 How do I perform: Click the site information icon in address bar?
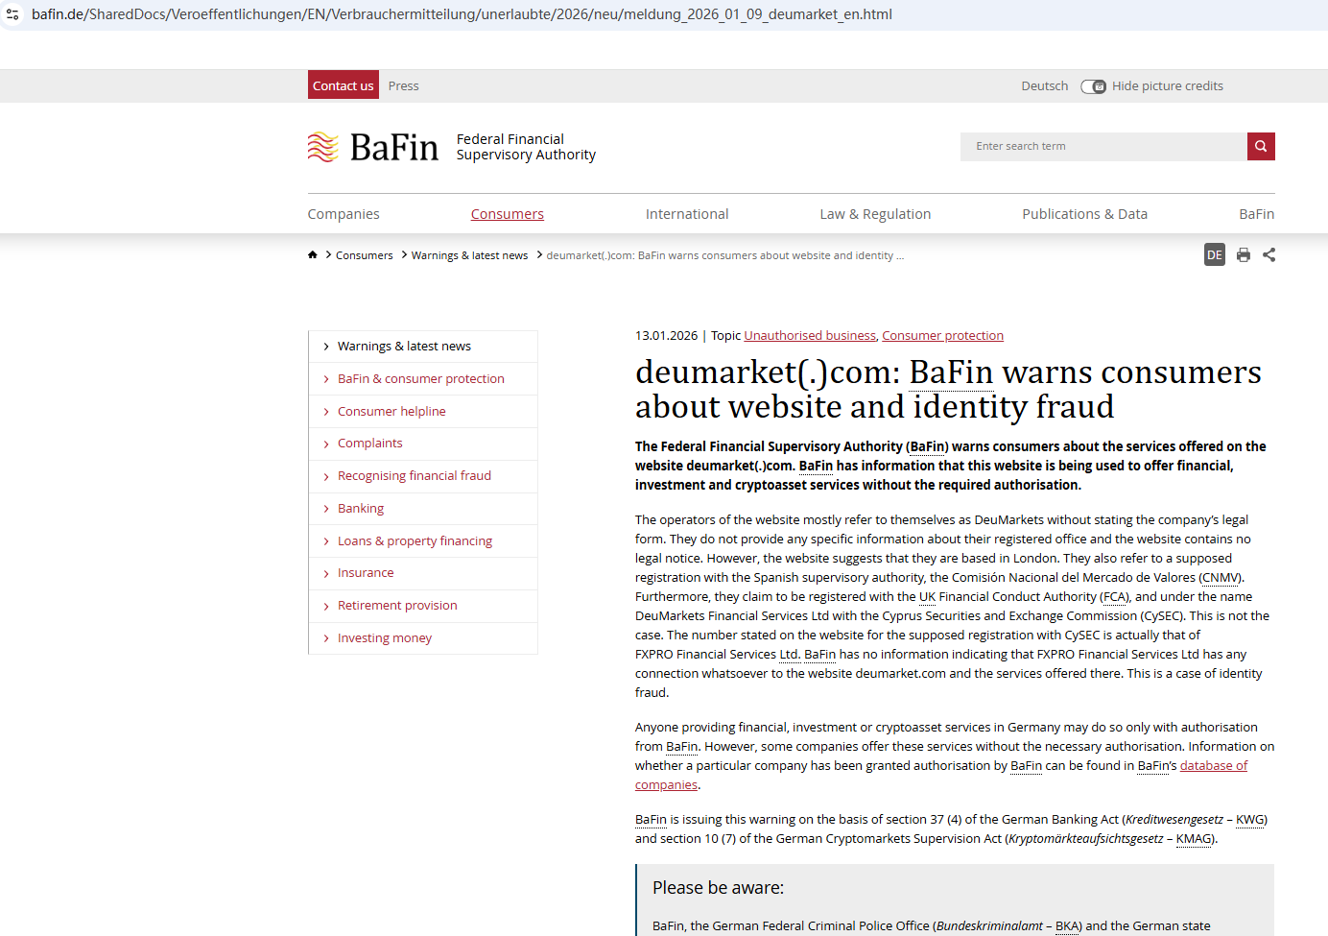pyautogui.click(x=12, y=14)
